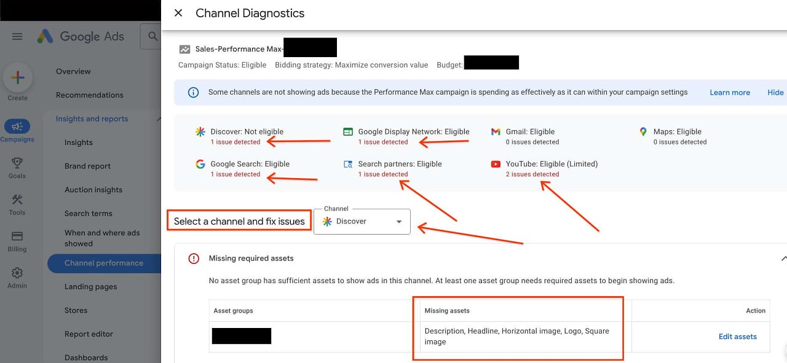Click the Gmail channel icon

click(496, 131)
